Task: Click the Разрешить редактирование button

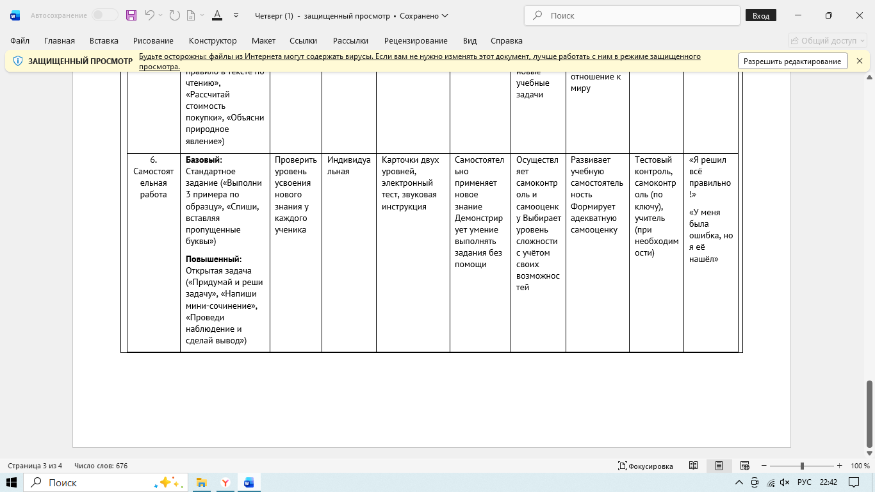Action: click(x=792, y=61)
